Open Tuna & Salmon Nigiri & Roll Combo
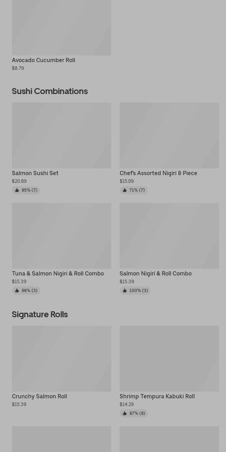 point(58,273)
